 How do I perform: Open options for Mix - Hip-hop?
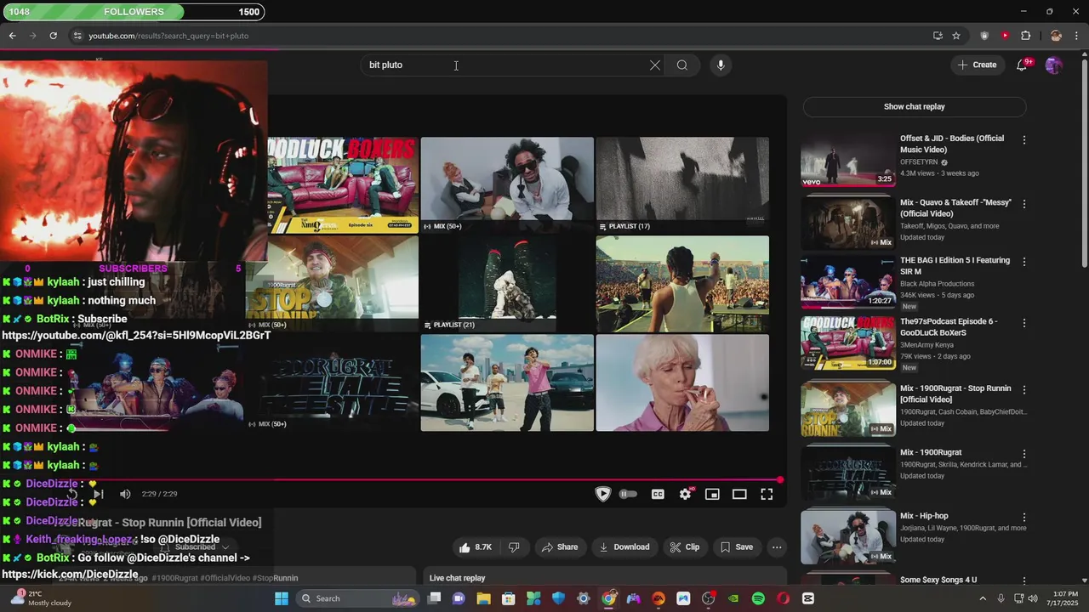coord(1024,517)
